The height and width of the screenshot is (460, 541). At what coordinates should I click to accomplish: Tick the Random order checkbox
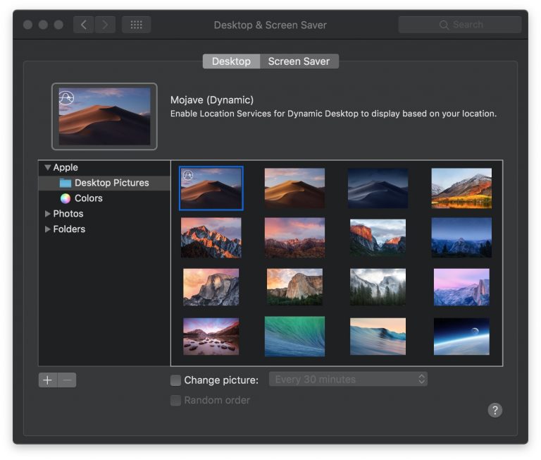tap(175, 401)
